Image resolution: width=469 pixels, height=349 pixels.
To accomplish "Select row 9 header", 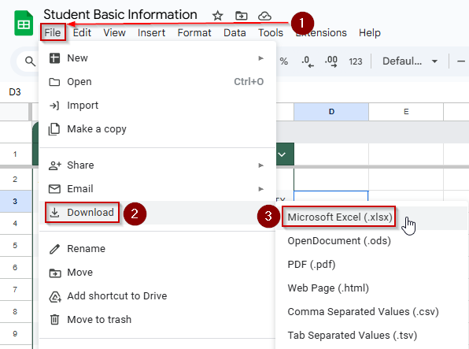I will (x=15, y=334).
